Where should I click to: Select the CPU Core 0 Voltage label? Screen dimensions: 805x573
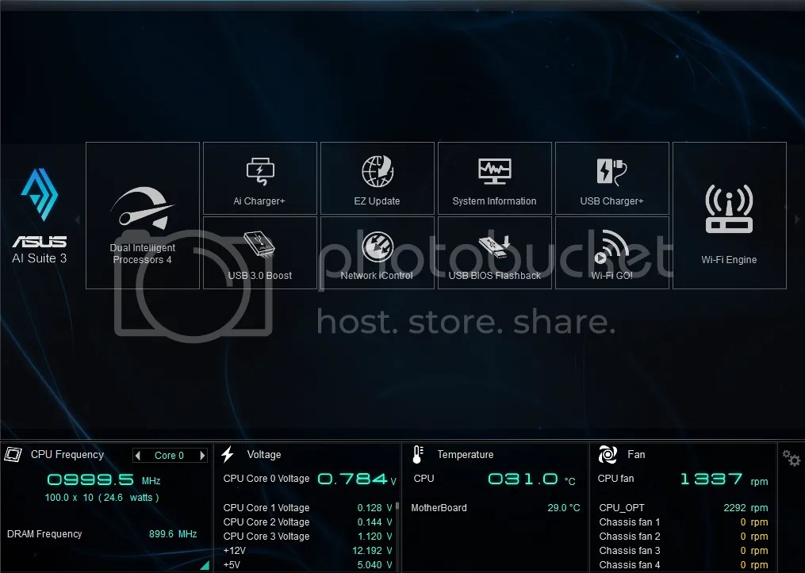pyautogui.click(x=266, y=479)
